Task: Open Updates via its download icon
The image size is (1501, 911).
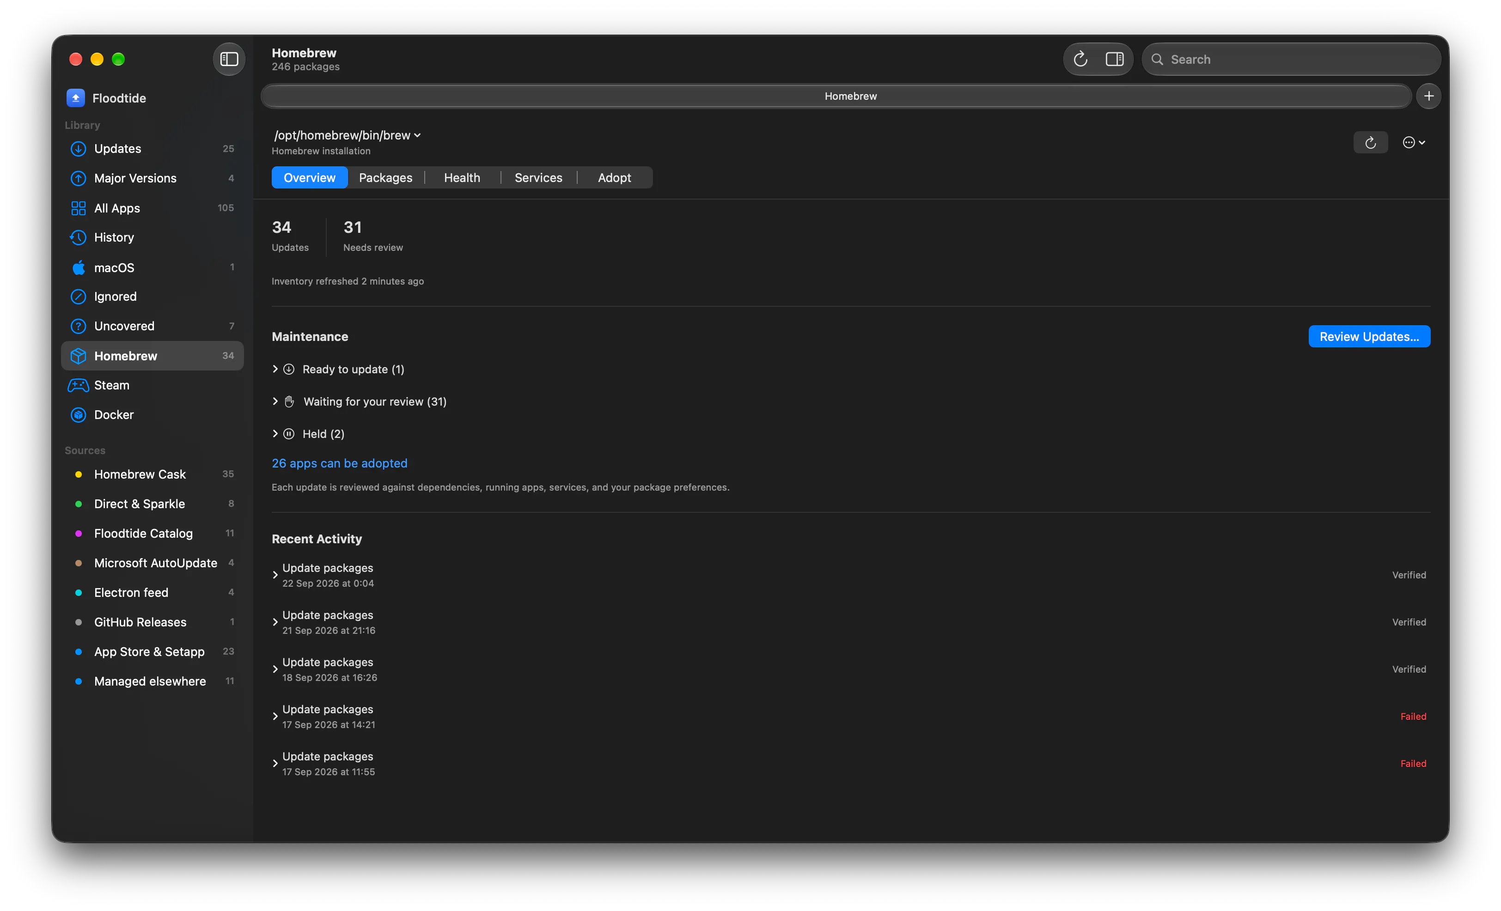Action: coord(78,149)
